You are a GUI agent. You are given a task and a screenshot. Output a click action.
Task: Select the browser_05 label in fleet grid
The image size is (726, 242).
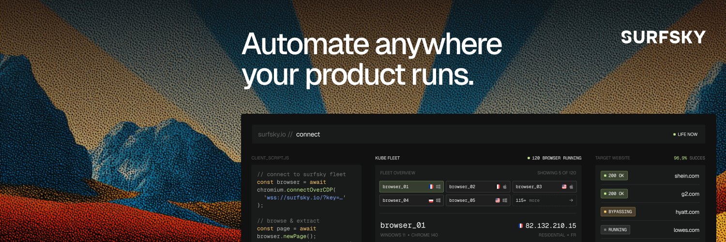pos(462,200)
